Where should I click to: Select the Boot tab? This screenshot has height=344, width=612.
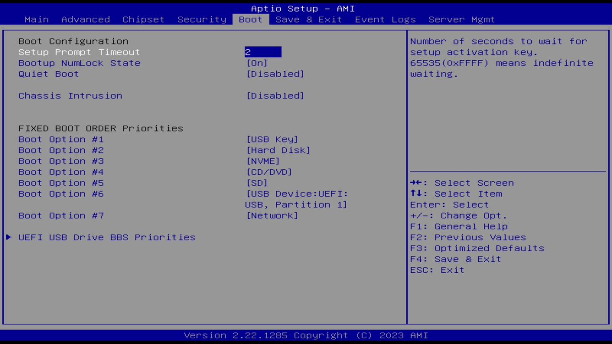[251, 20]
